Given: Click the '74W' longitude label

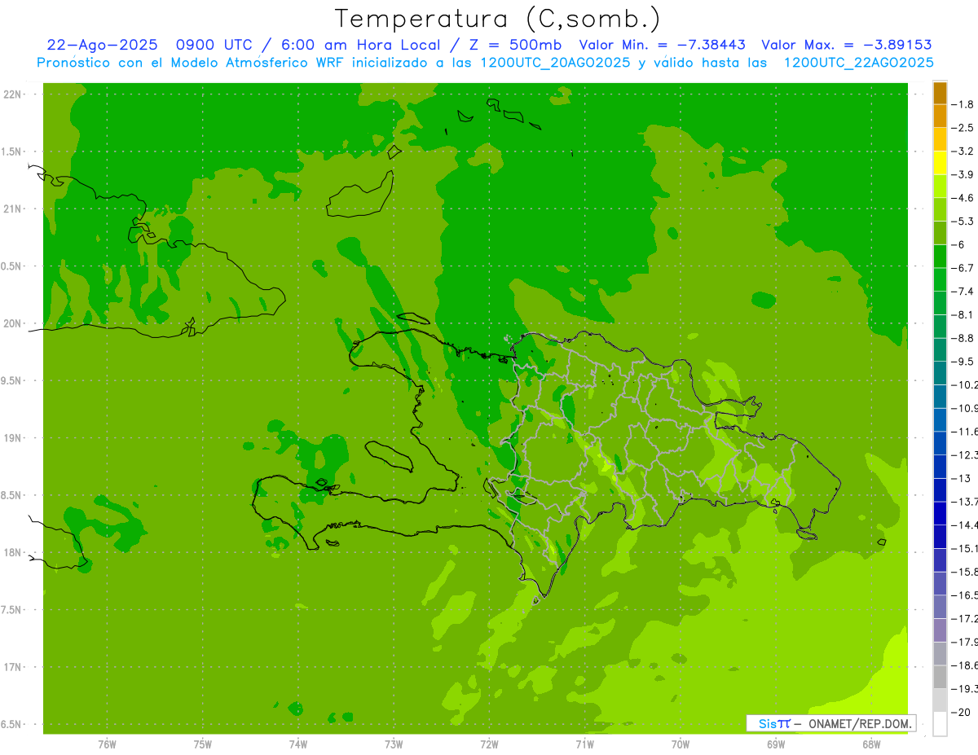Looking at the screenshot, I should (x=298, y=744).
